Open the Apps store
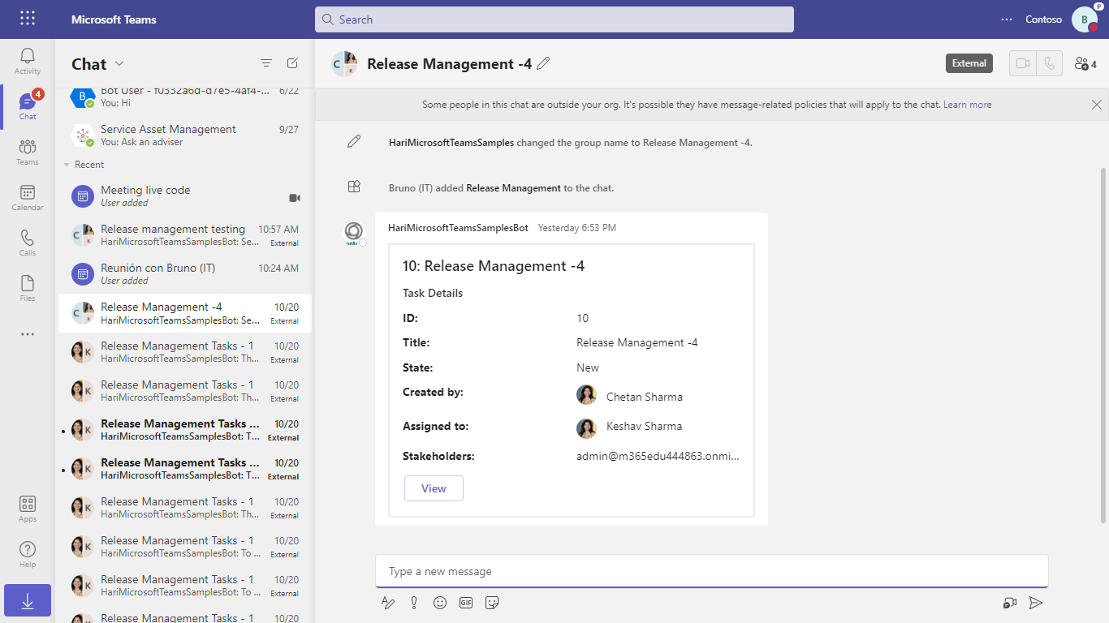 point(28,509)
